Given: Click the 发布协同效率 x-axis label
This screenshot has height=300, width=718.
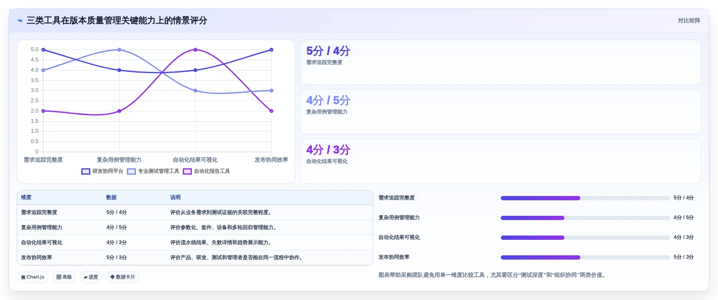Looking at the screenshot, I should 271,160.
